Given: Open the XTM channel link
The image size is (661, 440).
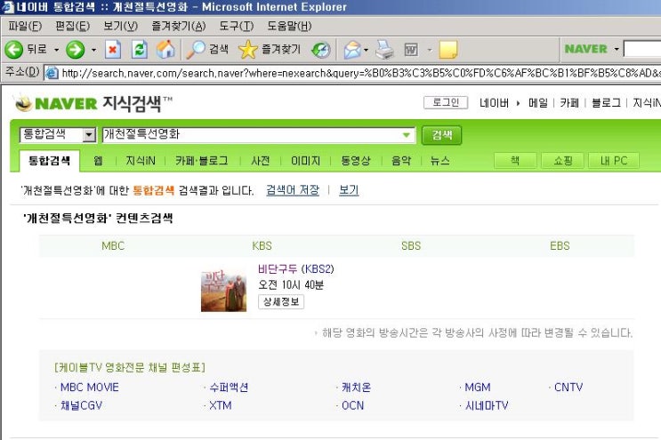Looking at the screenshot, I should pos(221,406).
